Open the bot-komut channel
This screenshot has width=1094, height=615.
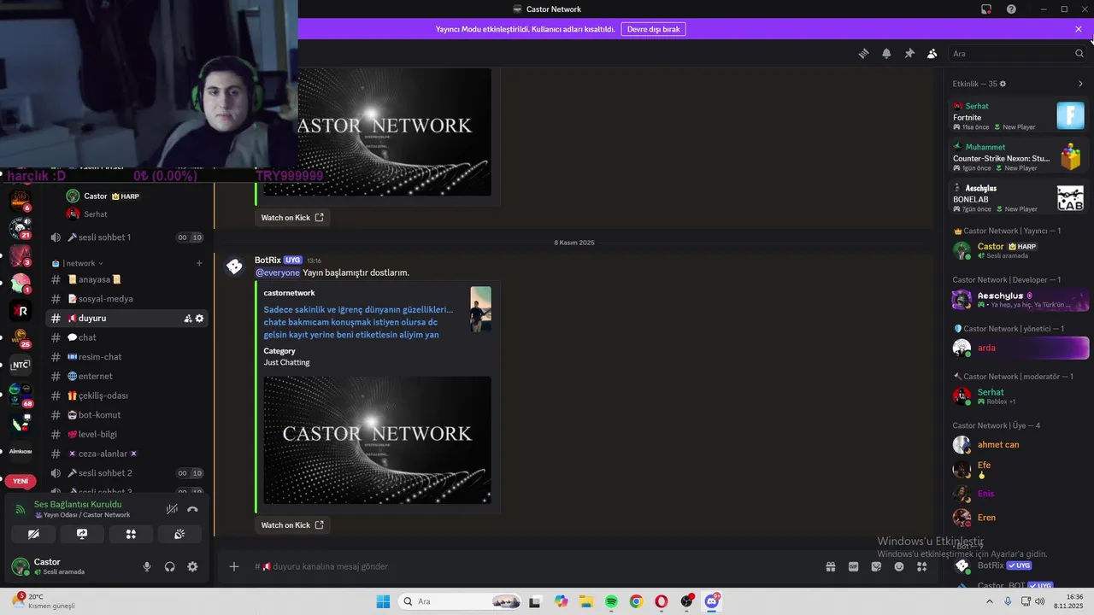point(126,415)
